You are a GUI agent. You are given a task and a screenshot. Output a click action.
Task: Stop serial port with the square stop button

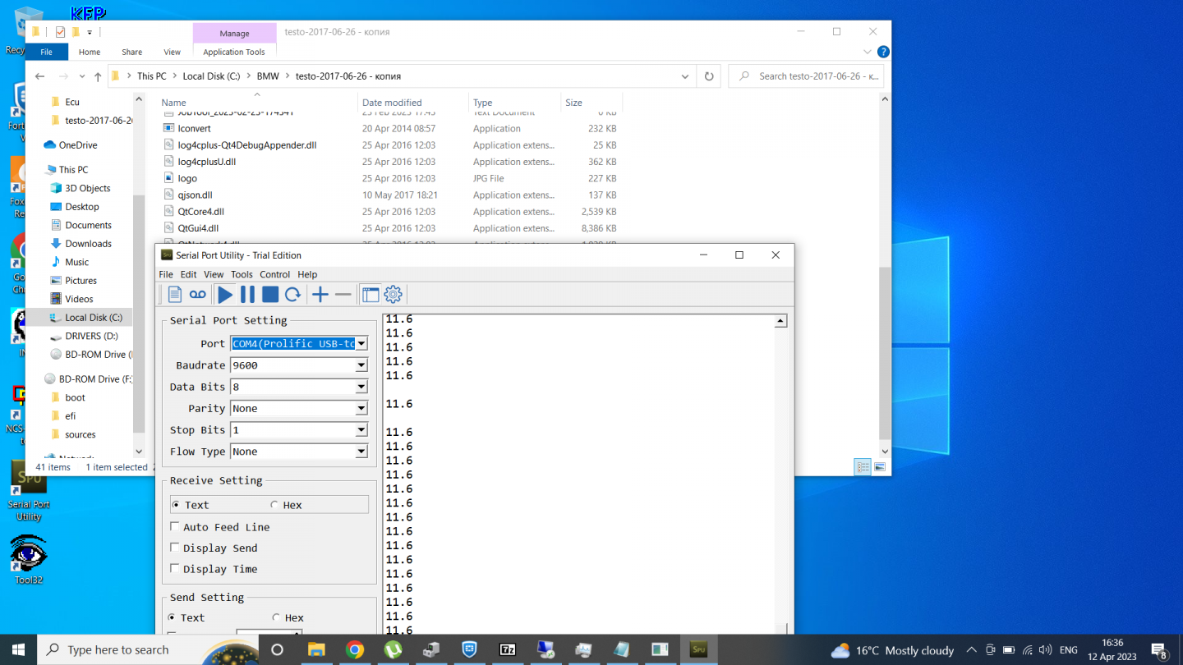point(270,294)
